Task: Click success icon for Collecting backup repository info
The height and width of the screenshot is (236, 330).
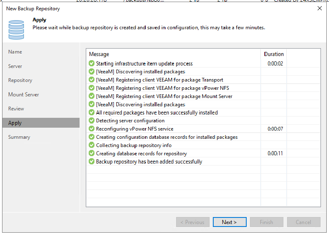Action: click(92, 145)
